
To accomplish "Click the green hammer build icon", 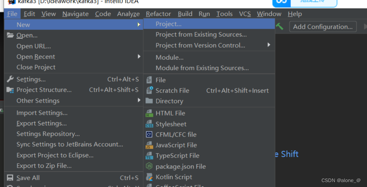I will pos(279,26).
